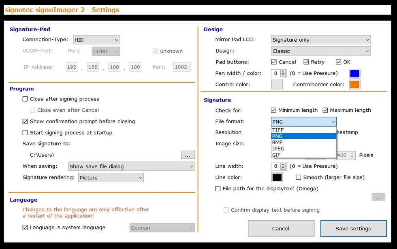Uncheck Show confirmation prompt before closing
The height and width of the screenshot is (249, 397).
coord(25,121)
